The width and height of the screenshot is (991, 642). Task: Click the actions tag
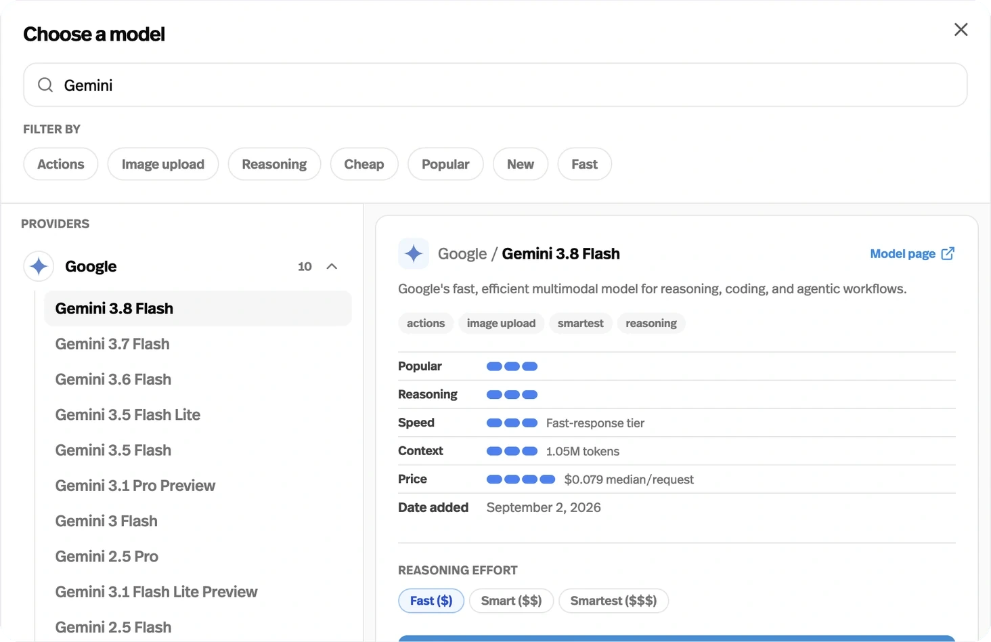point(426,324)
